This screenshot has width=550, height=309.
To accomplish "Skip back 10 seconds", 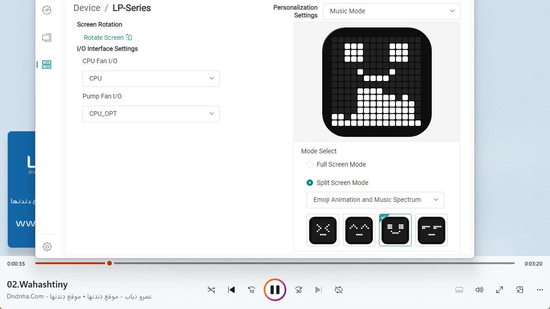I will [x=252, y=290].
